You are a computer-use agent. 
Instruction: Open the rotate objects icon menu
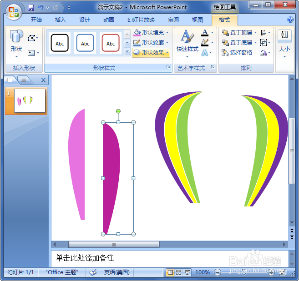(x=265, y=52)
